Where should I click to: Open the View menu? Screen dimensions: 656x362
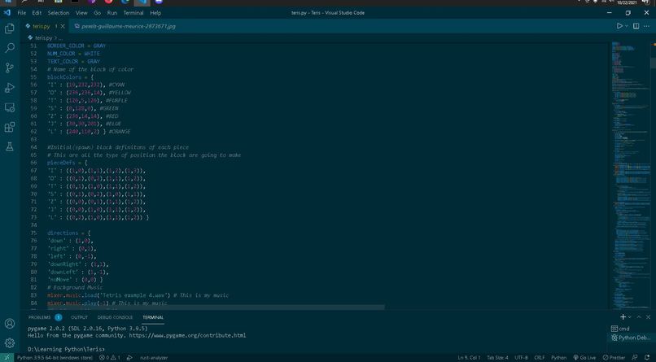[81, 13]
